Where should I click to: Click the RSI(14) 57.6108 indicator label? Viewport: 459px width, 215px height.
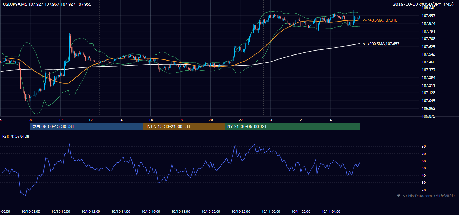point(15,136)
